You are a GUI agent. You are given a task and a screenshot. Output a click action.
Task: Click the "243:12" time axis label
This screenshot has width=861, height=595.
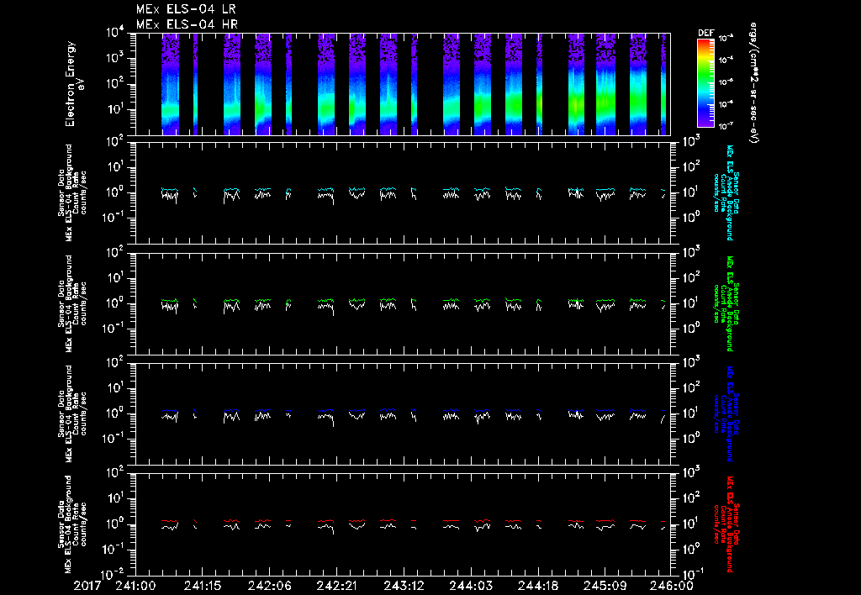point(404,586)
